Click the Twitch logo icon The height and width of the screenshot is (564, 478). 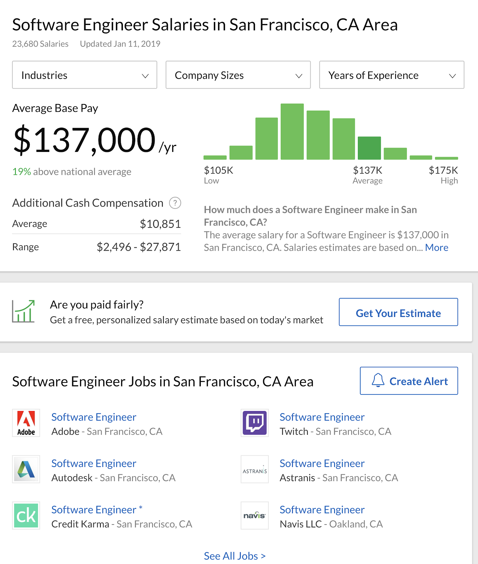(255, 423)
